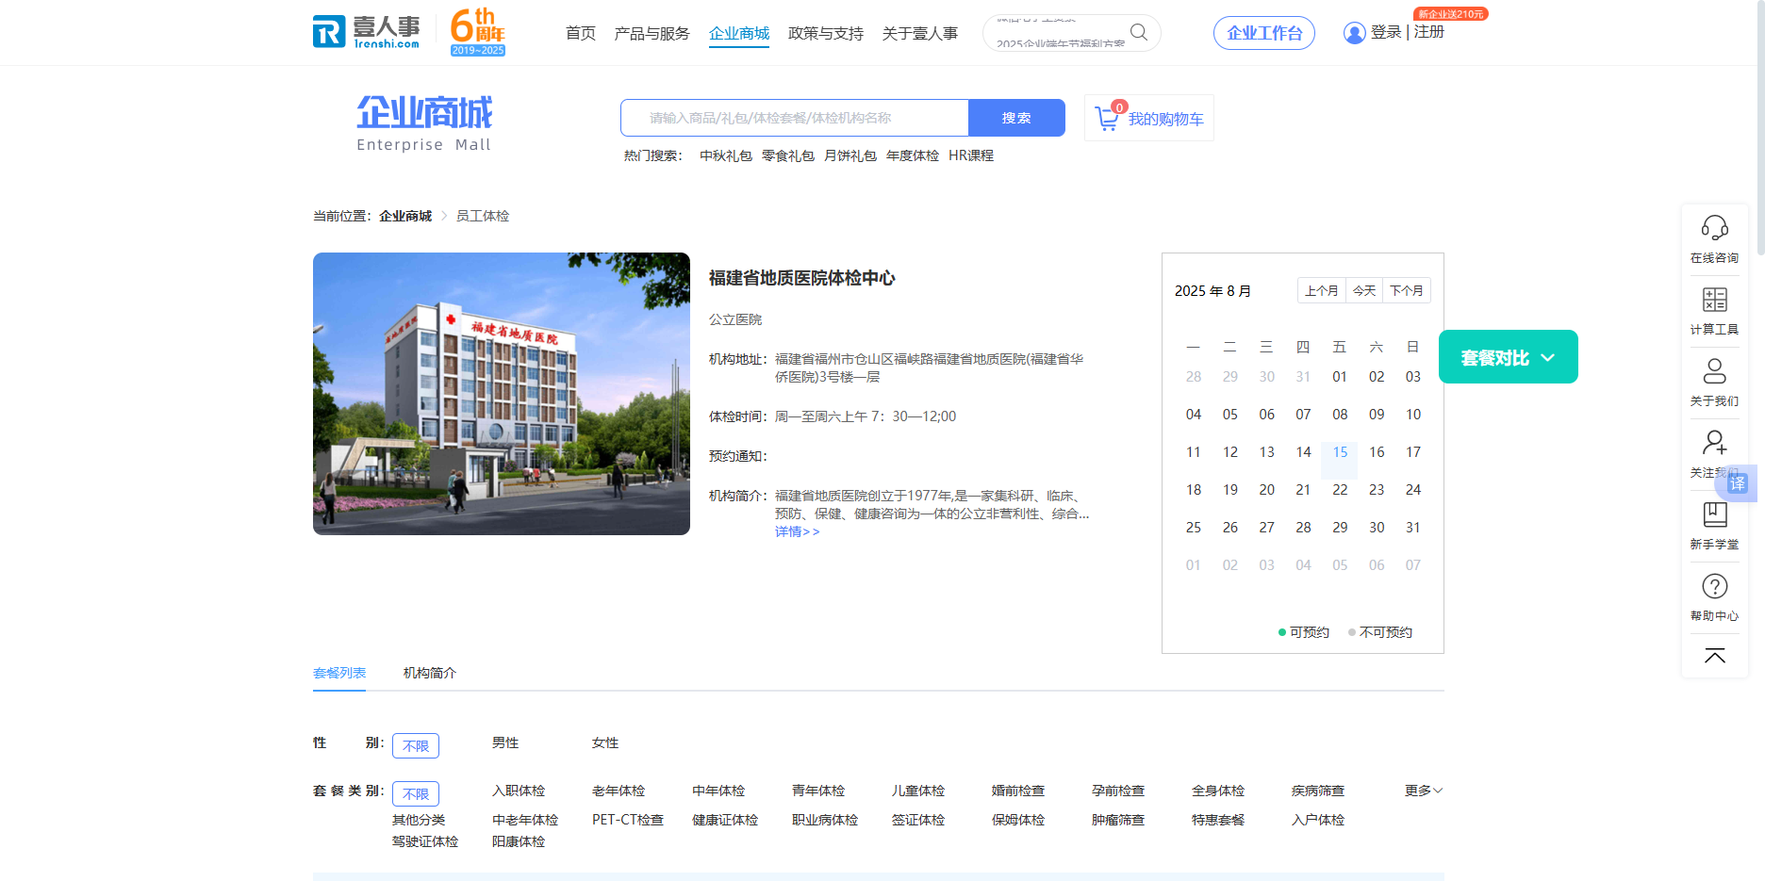This screenshot has height=881, width=1765.
Task: Click hot search 年度体检
Action: (913, 155)
